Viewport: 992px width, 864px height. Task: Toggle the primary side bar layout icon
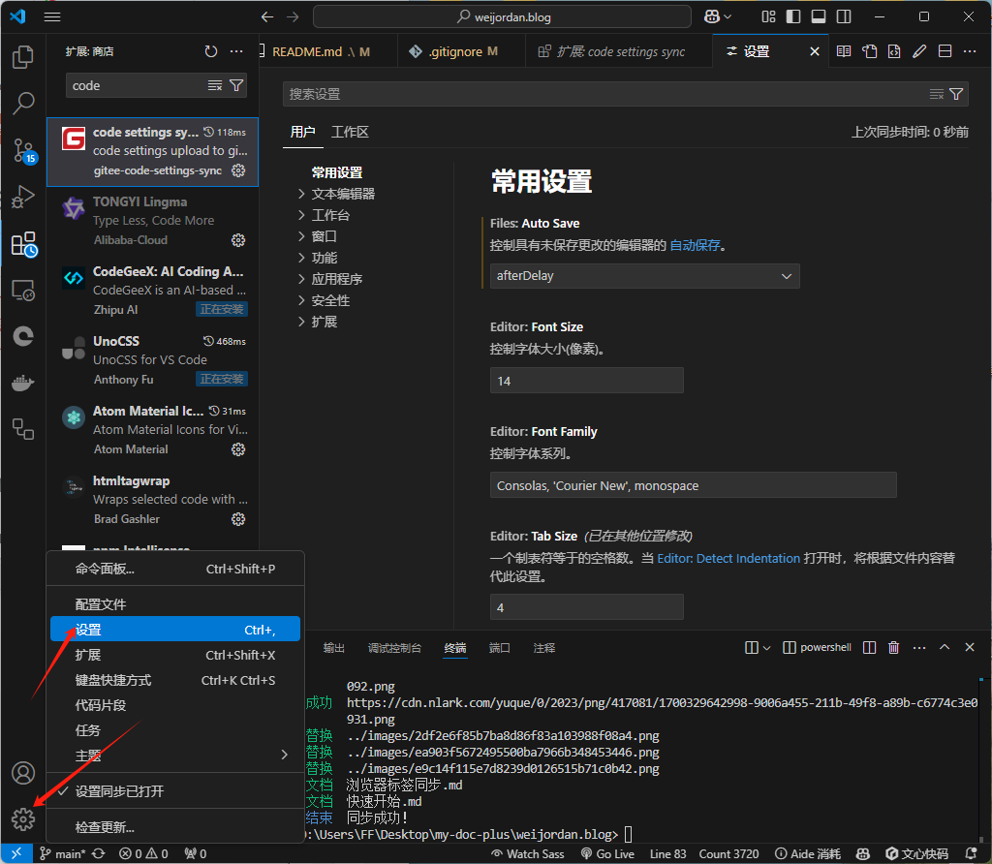tap(793, 17)
